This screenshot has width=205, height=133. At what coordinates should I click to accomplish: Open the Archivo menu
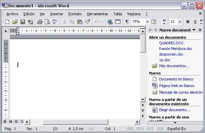point(12,14)
